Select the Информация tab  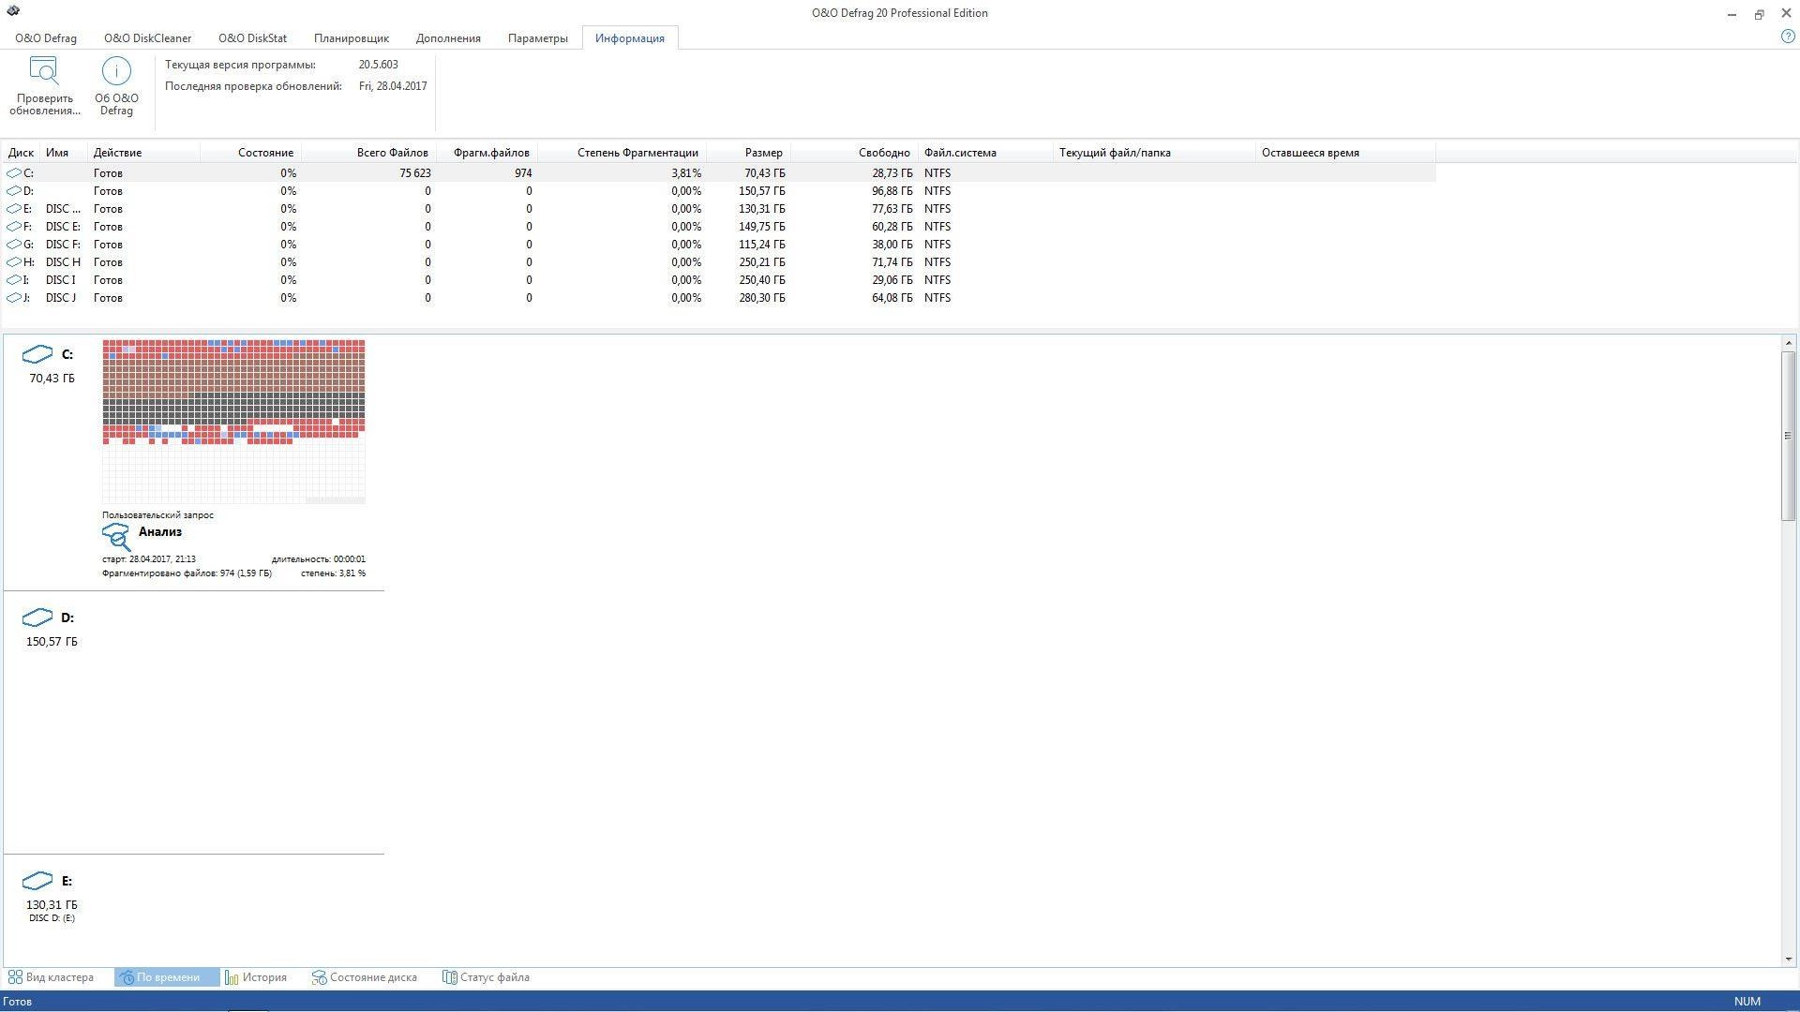tap(630, 38)
